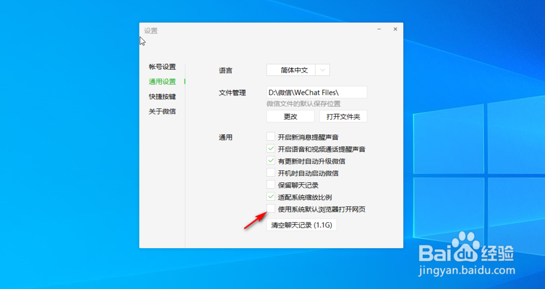Viewport: 545px width, 289px height.
Task: Click the 设置 window title
Action: tap(151, 31)
